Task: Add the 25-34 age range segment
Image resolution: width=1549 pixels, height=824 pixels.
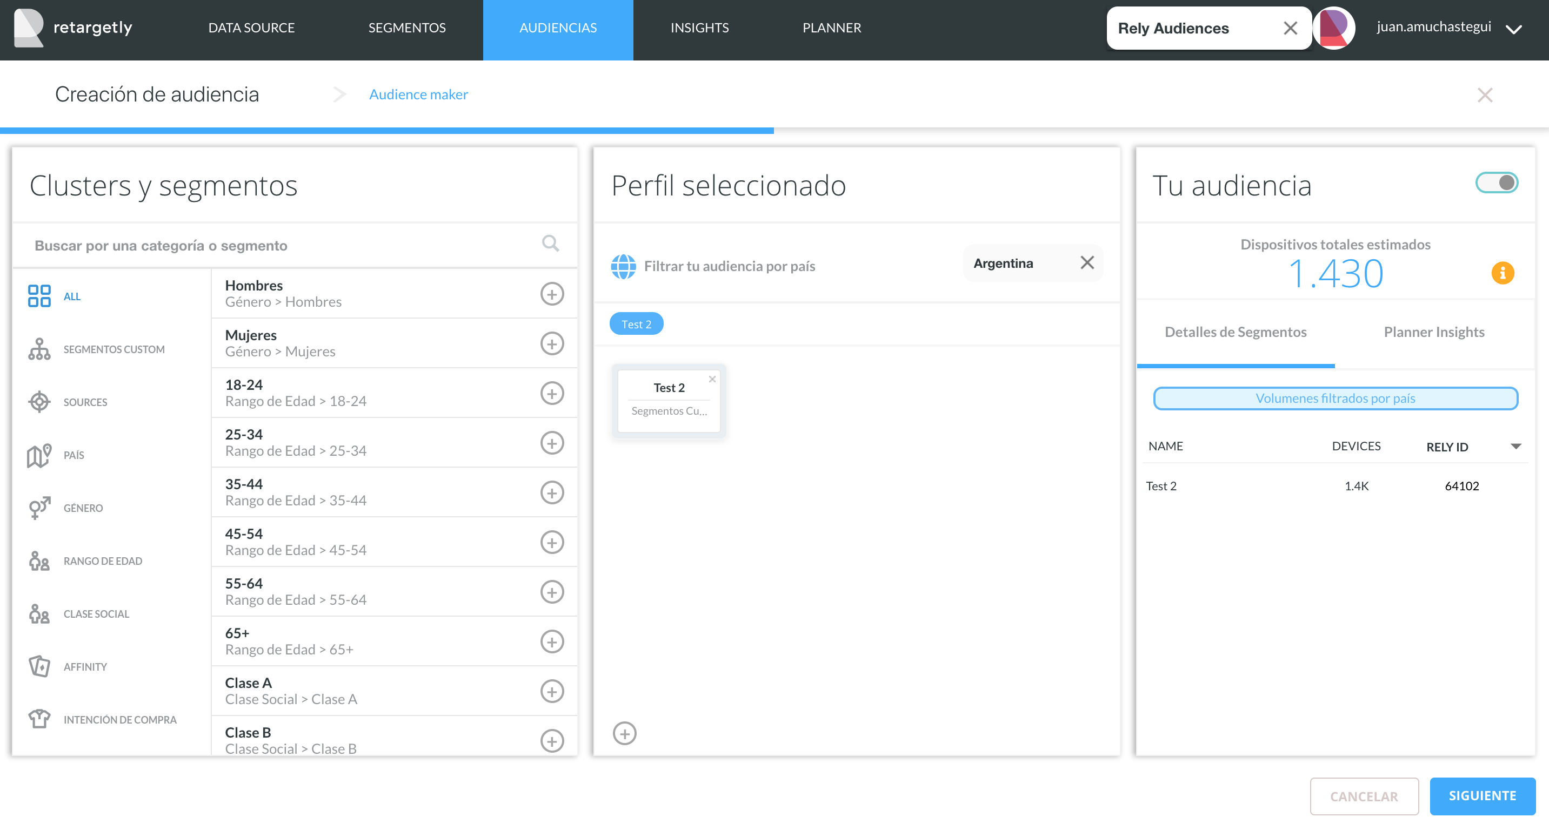Action: pos(551,443)
